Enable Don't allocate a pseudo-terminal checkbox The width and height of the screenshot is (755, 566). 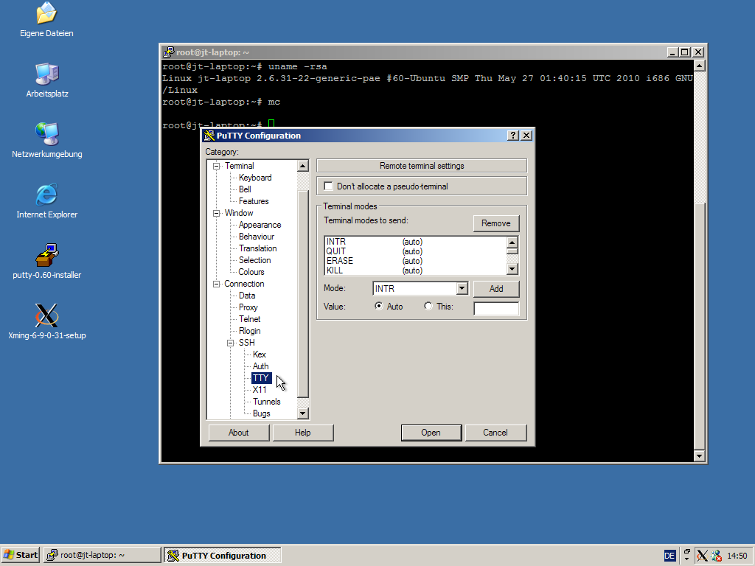[329, 186]
